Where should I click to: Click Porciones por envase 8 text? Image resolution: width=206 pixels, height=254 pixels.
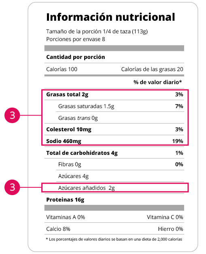[x=76, y=39]
